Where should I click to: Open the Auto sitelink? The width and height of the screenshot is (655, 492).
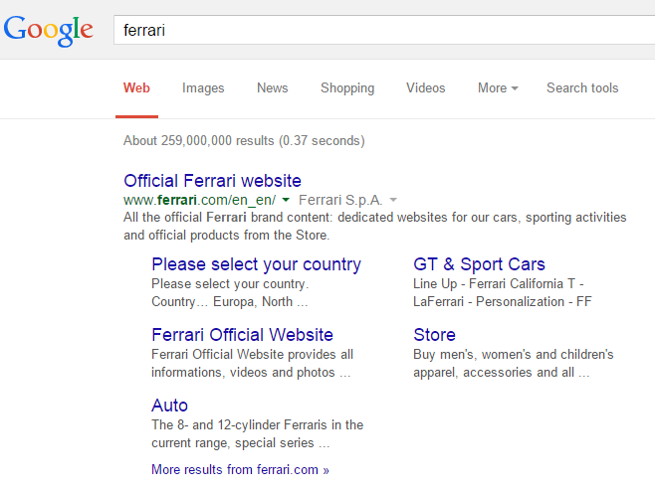click(169, 406)
